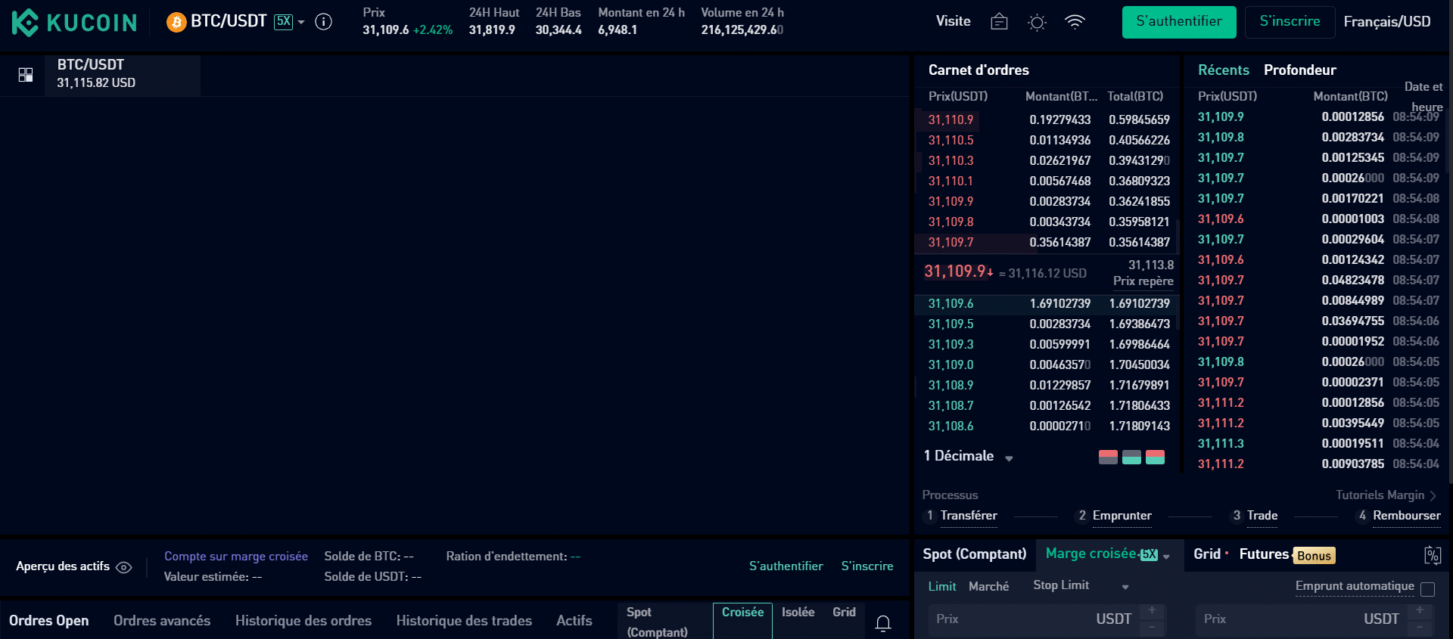Filter orders by Isolée margin
Viewport: 1453px width, 639px height.
(798, 613)
